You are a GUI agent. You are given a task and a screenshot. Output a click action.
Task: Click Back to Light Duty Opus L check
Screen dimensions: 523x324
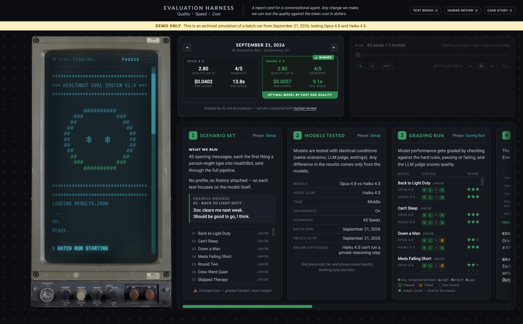[x=430, y=190]
